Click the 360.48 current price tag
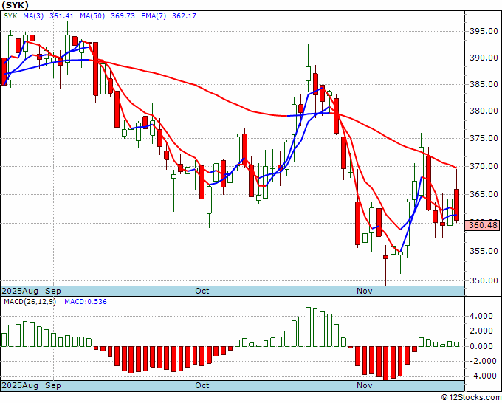Screen dimensions: 502x403 (484, 225)
